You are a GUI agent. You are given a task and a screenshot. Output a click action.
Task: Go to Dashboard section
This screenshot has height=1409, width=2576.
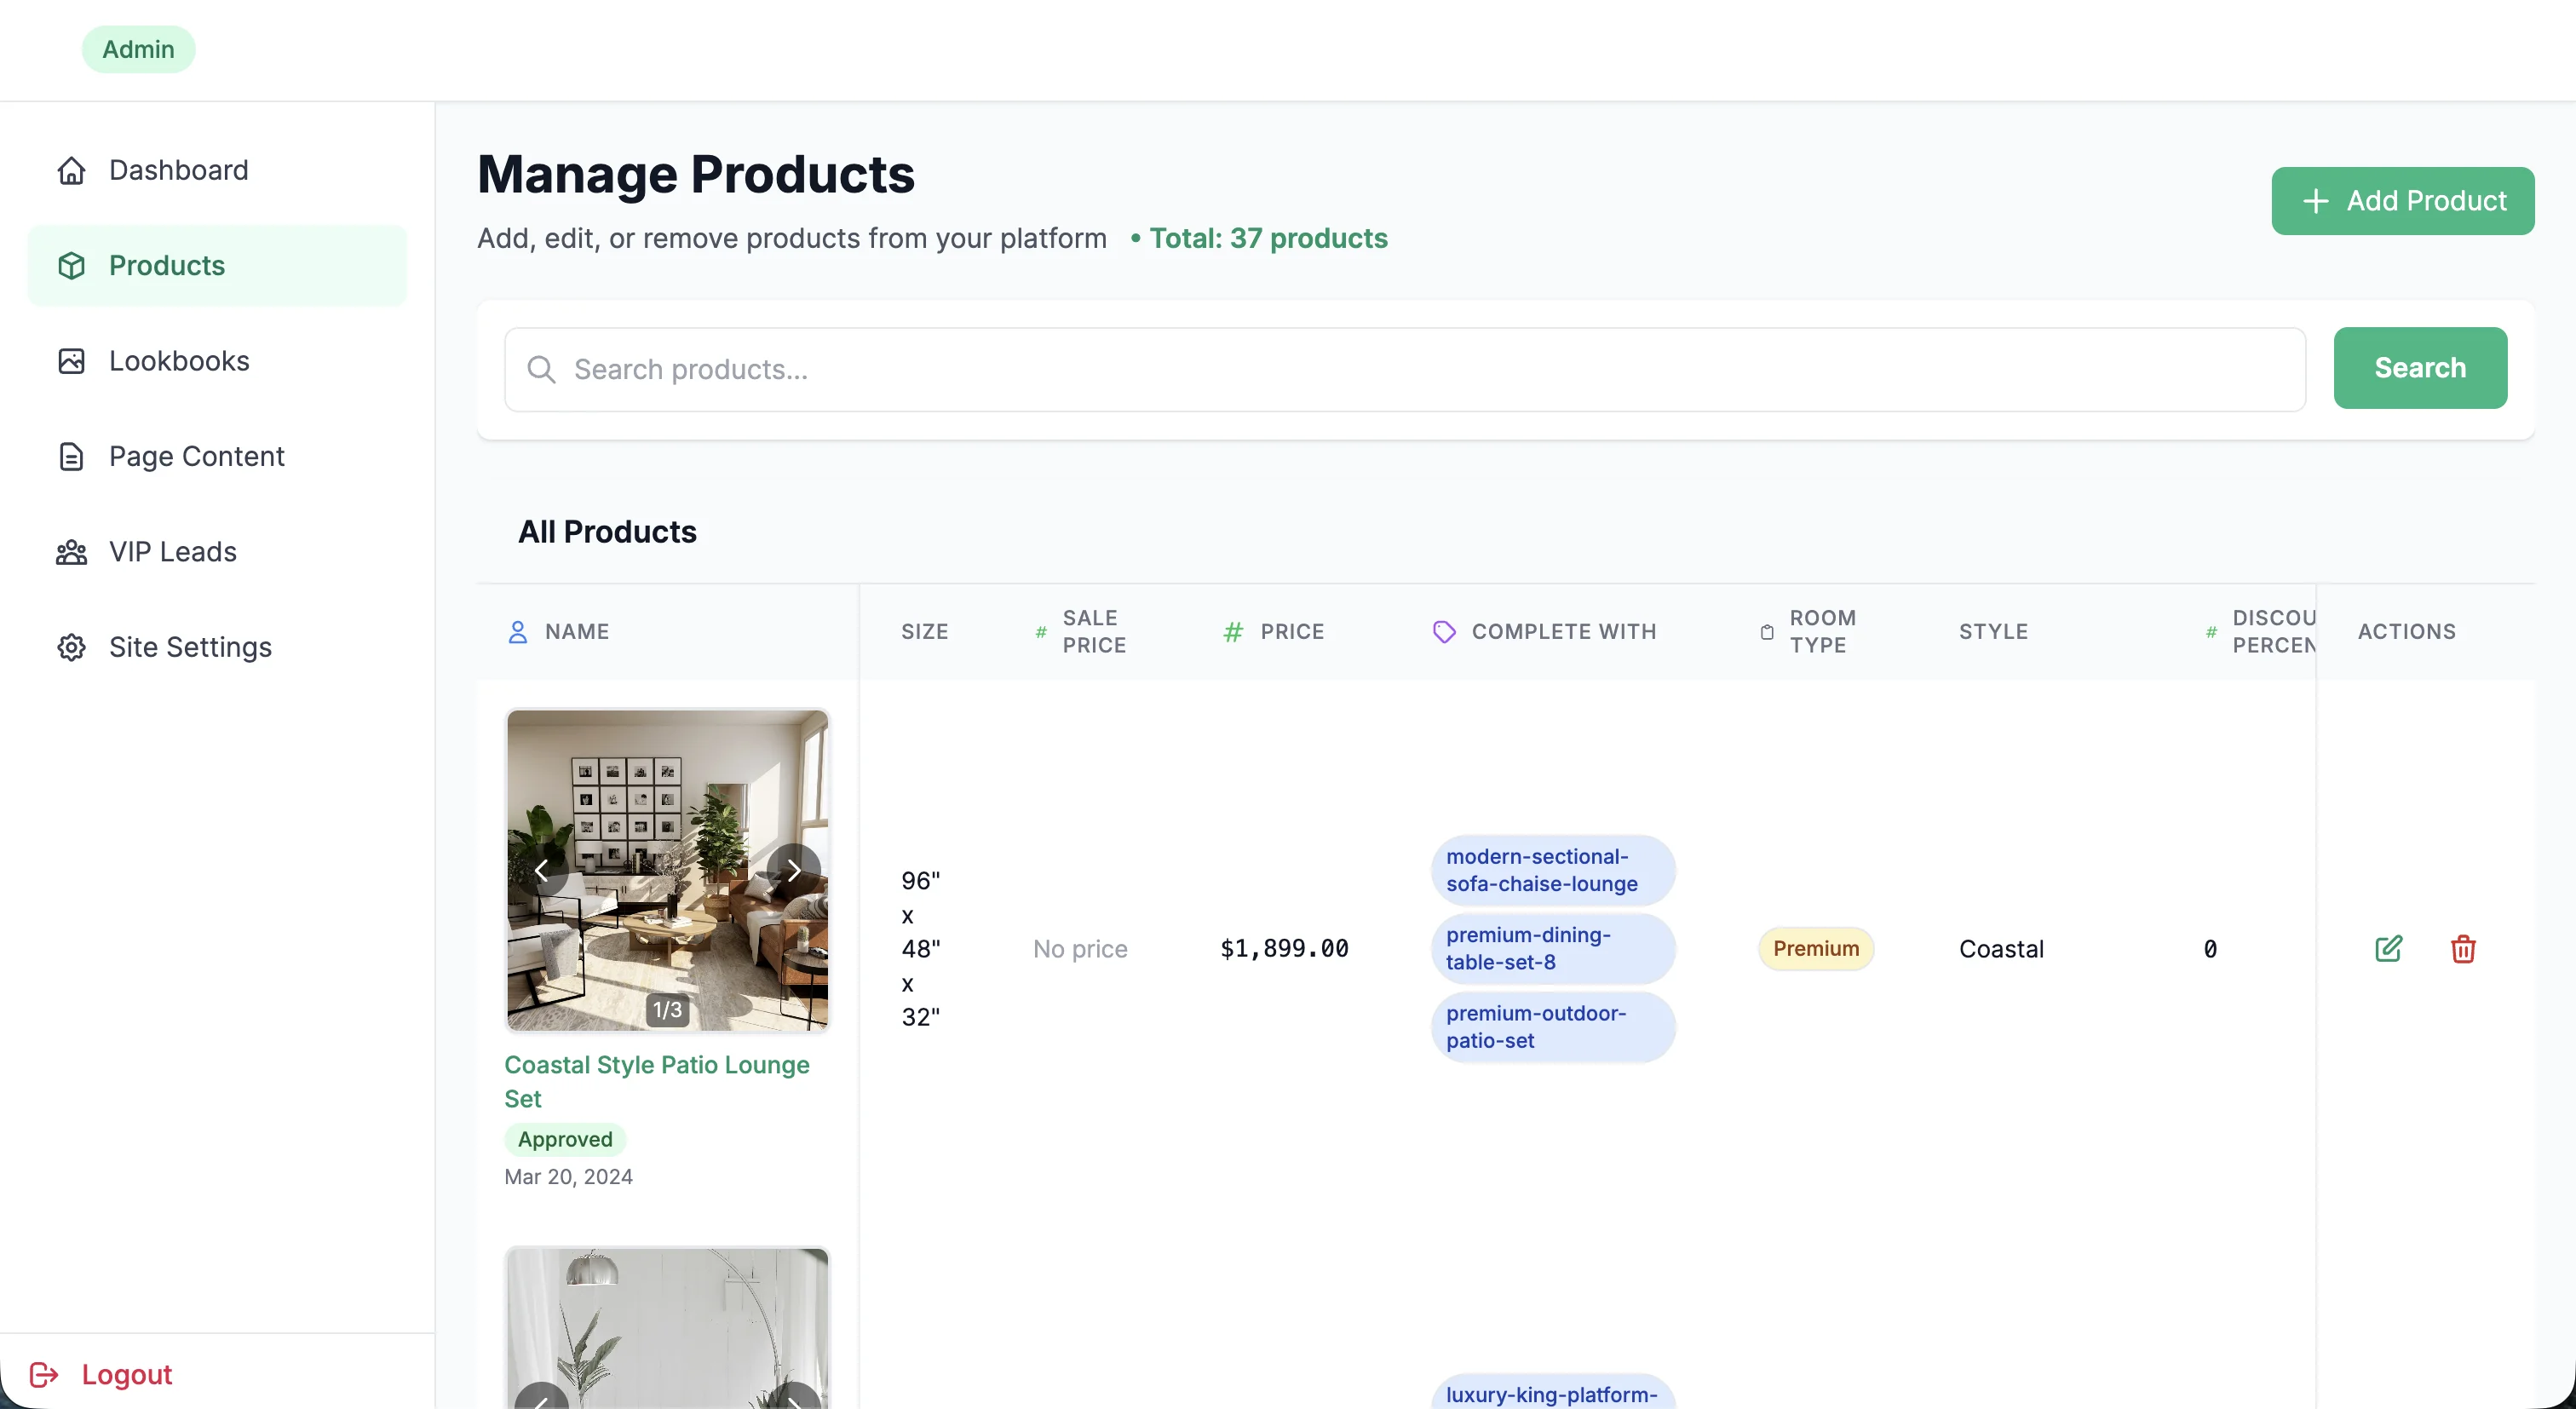pos(217,170)
